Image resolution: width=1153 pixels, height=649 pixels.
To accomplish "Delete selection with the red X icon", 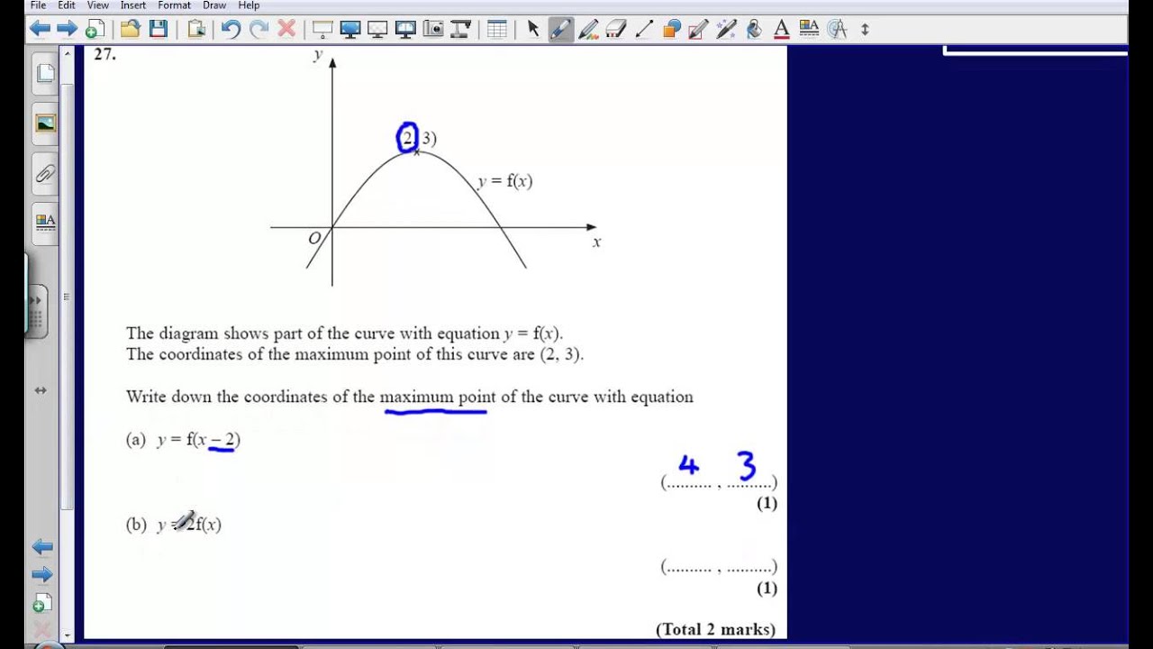I will click(x=286, y=29).
